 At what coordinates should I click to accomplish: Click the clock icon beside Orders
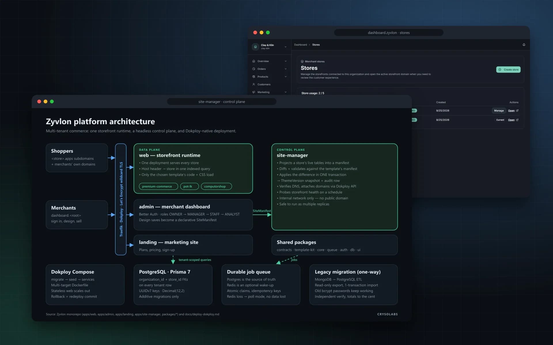[254, 69]
